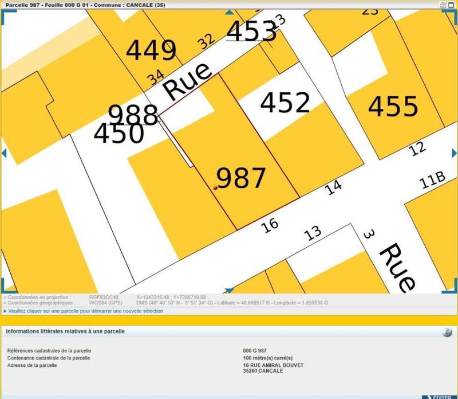
Task: Click the bottom-right corner pan handle
Action: (x=453, y=288)
